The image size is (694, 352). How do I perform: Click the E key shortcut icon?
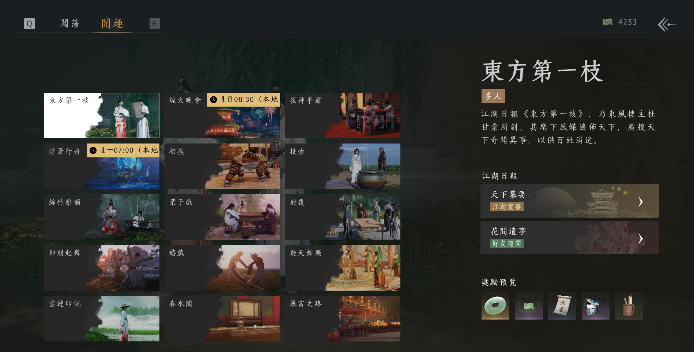pyautogui.click(x=155, y=24)
